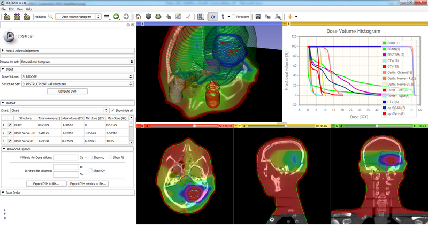This screenshot has height=230, width=428.
Task: Collapse the Advanced Options section
Action: click(3, 149)
